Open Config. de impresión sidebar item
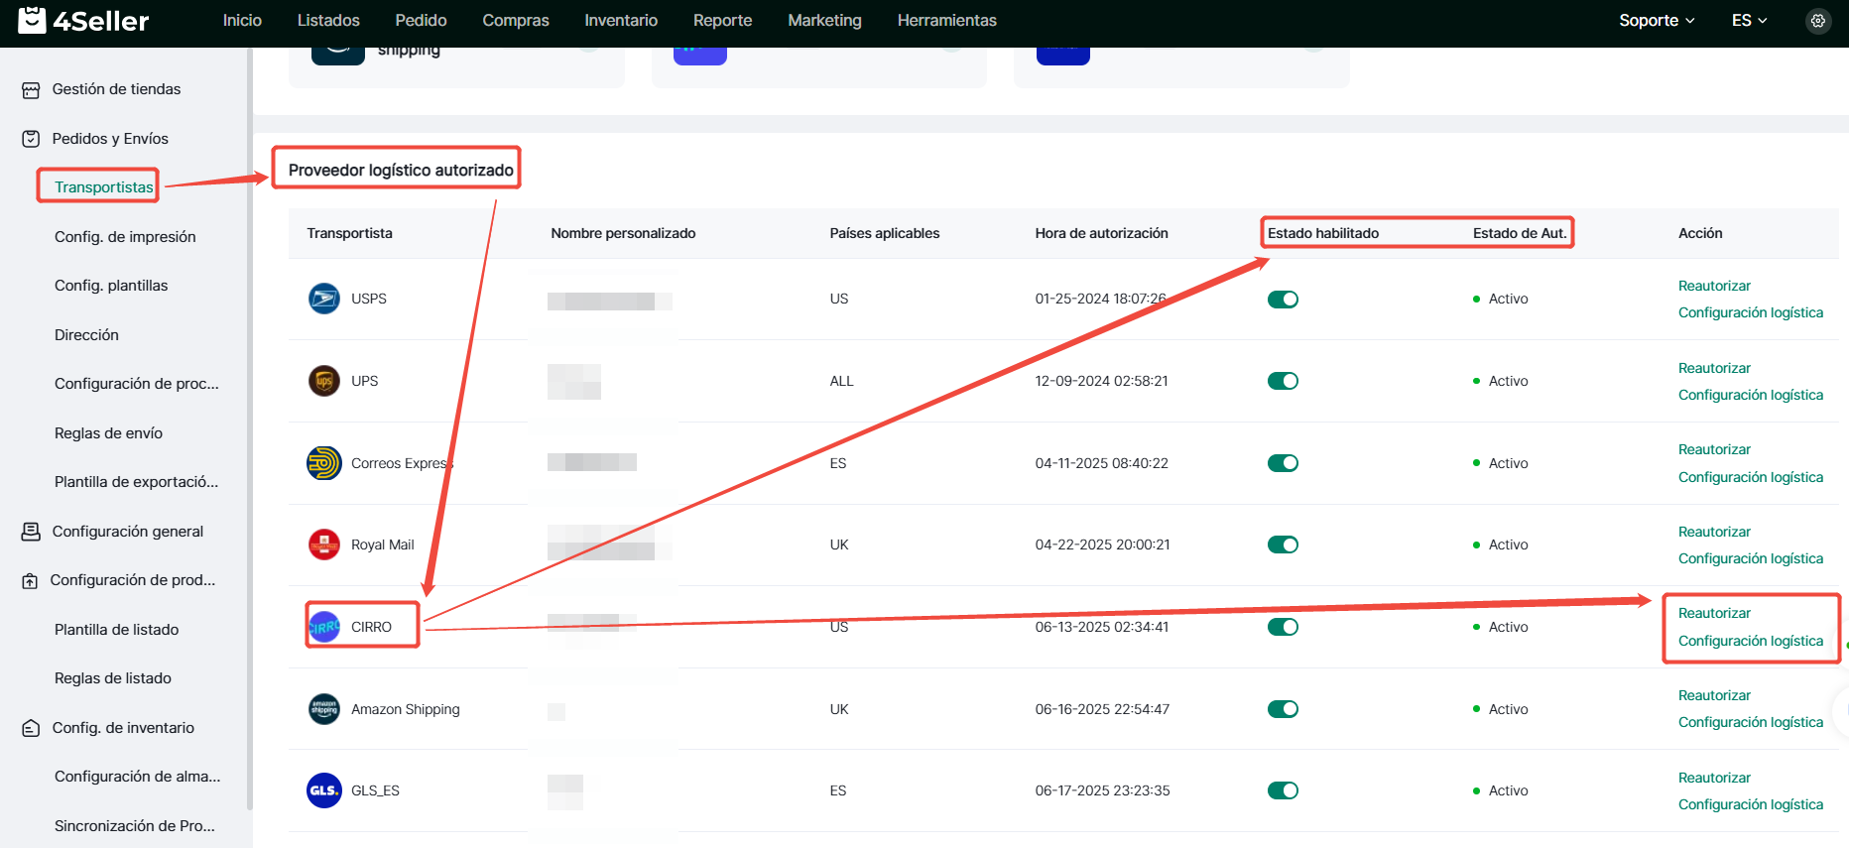 tap(125, 237)
